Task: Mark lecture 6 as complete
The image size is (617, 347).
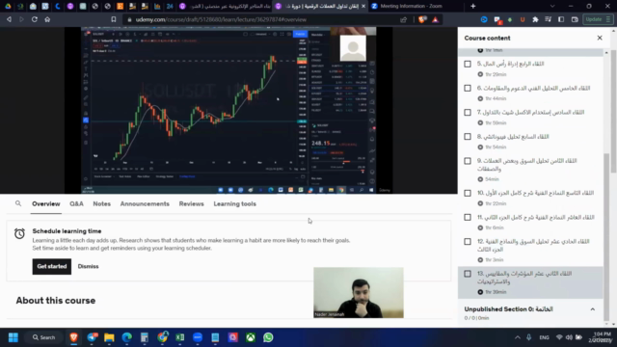Action: click(468, 88)
